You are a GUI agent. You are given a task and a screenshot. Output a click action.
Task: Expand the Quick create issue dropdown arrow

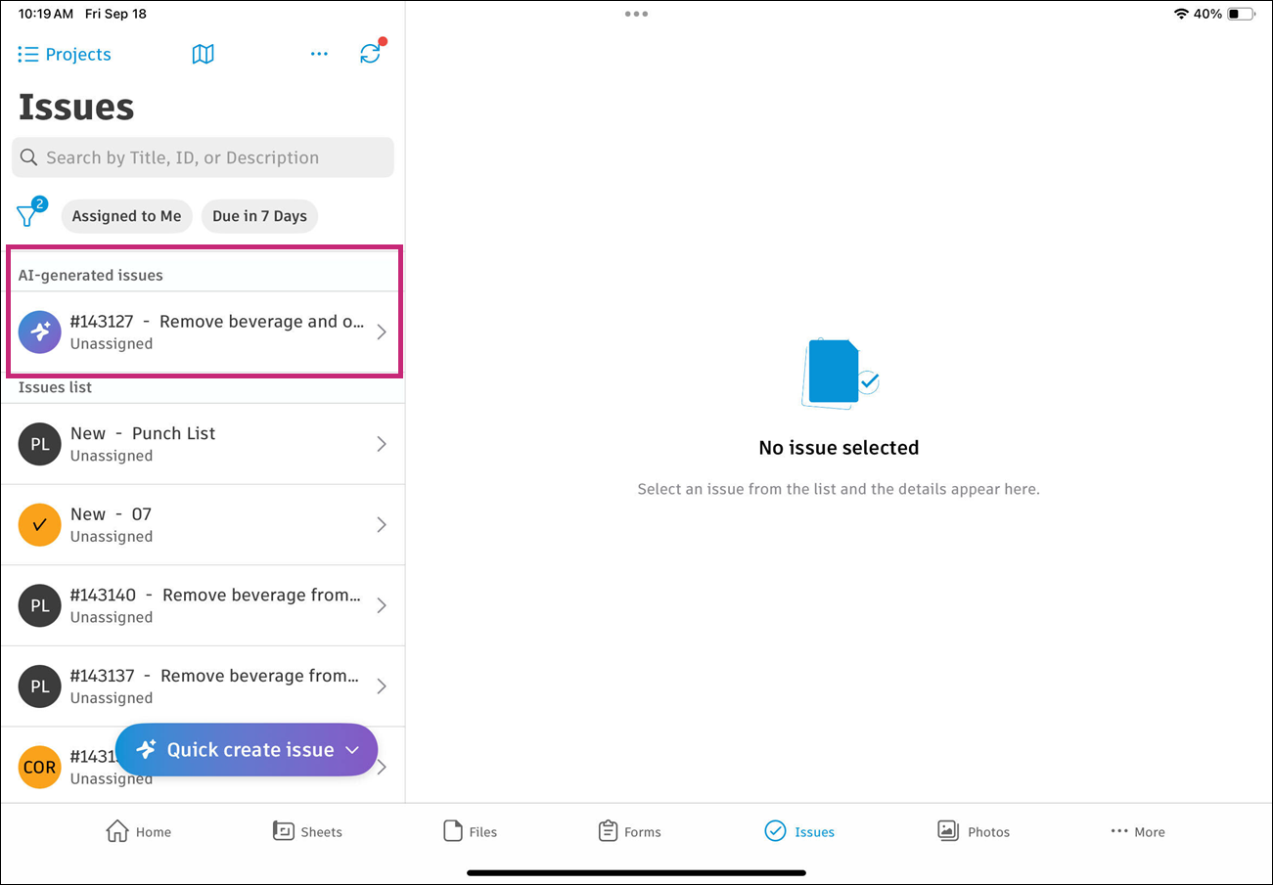tap(353, 750)
